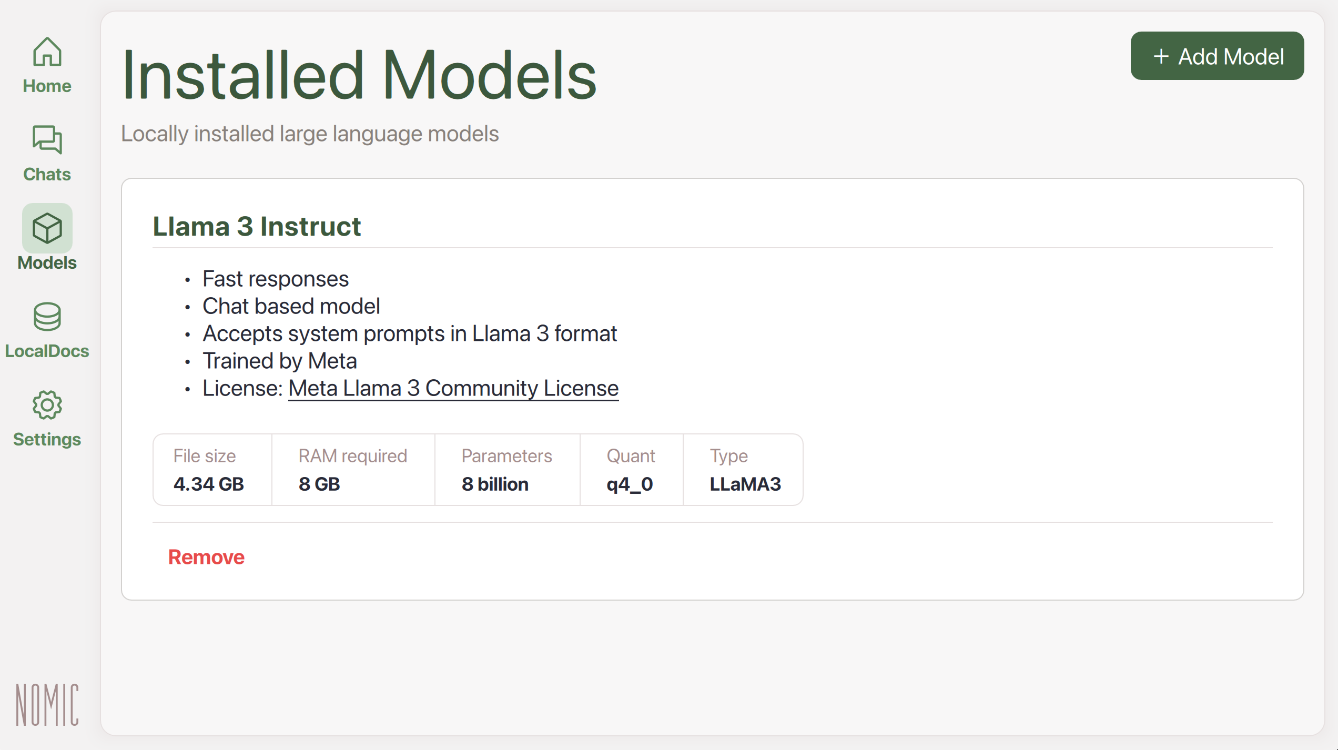Click 'Accepts system prompts in Llama 3 format'
The image size is (1338, 750).
pos(410,333)
